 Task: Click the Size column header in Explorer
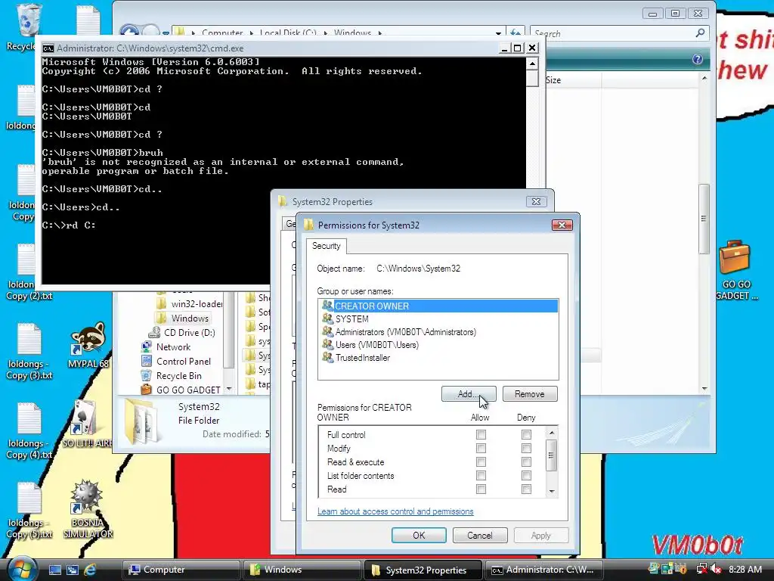point(573,80)
